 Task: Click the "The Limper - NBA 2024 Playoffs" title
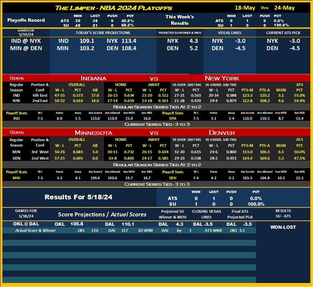(113, 8)
